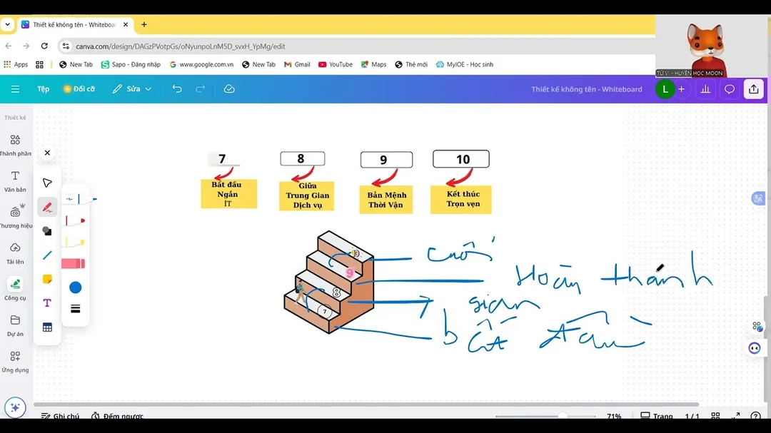Expand the browser tab search chevron
This screenshot has height=433, width=771.
click(7, 24)
